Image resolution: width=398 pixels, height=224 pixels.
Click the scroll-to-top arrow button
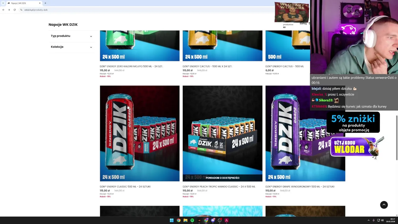[x=384, y=205]
